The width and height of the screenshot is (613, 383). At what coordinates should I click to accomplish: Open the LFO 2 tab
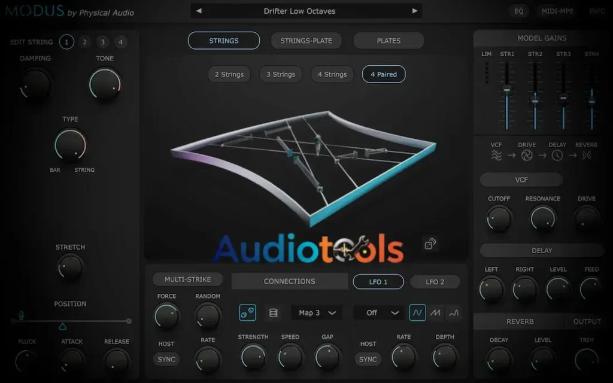pos(435,282)
